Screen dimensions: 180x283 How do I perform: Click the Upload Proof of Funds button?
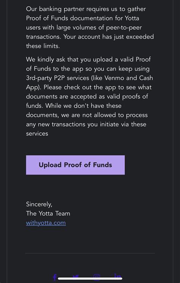[75, 165]
